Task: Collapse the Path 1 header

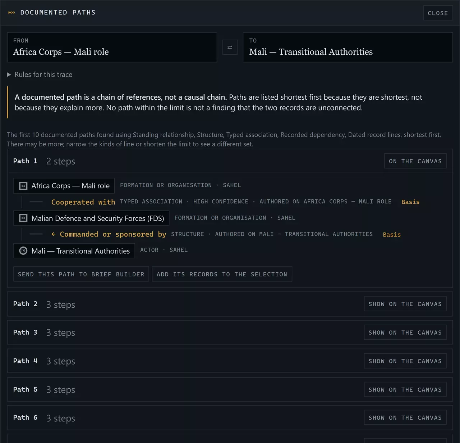Action: coord(230,161)
